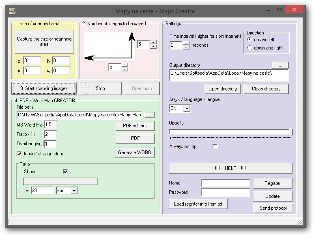Click Capture the size of scanning area
314x236 pixels.
pos(44,42)
